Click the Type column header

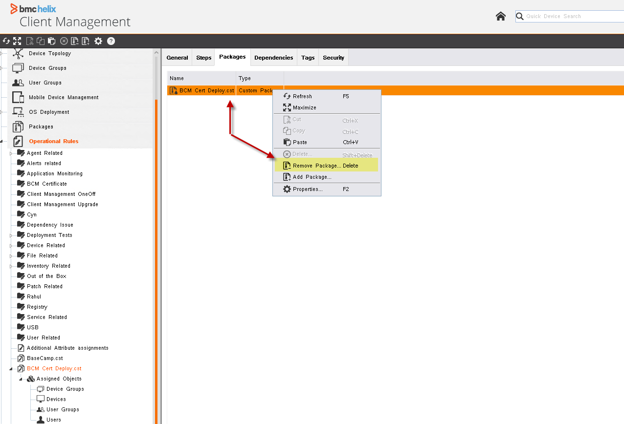[x=260, y=78]
